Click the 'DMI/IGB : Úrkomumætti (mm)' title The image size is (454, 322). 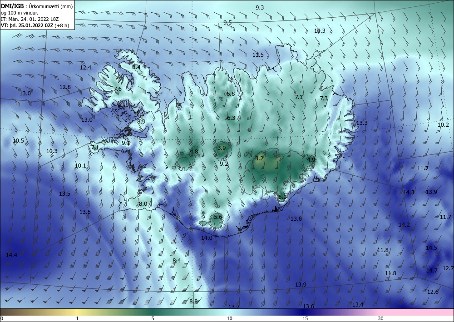tap(37, 6)
